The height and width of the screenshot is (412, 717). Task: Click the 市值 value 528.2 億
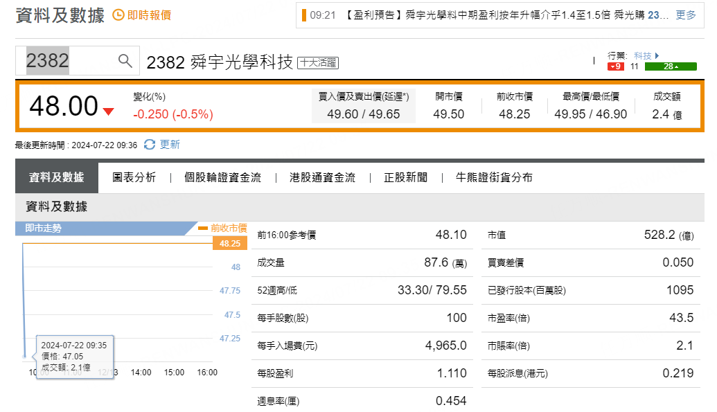(x=669, y=235)
